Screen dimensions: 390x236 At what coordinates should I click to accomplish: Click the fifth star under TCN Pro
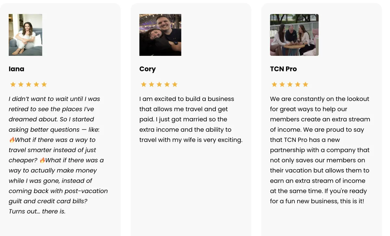pyautogui.click(x=305, y=84)
